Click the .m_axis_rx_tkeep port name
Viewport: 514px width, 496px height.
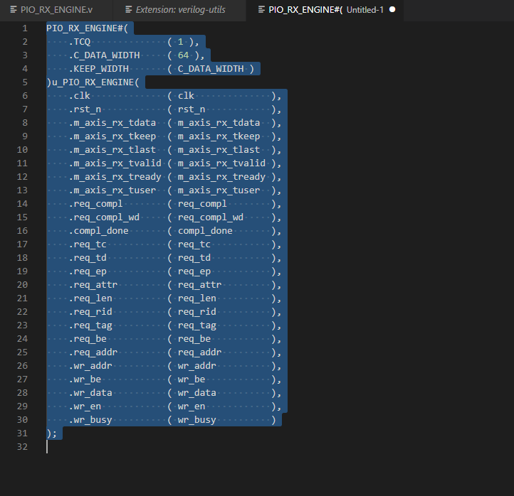(112, 136)
